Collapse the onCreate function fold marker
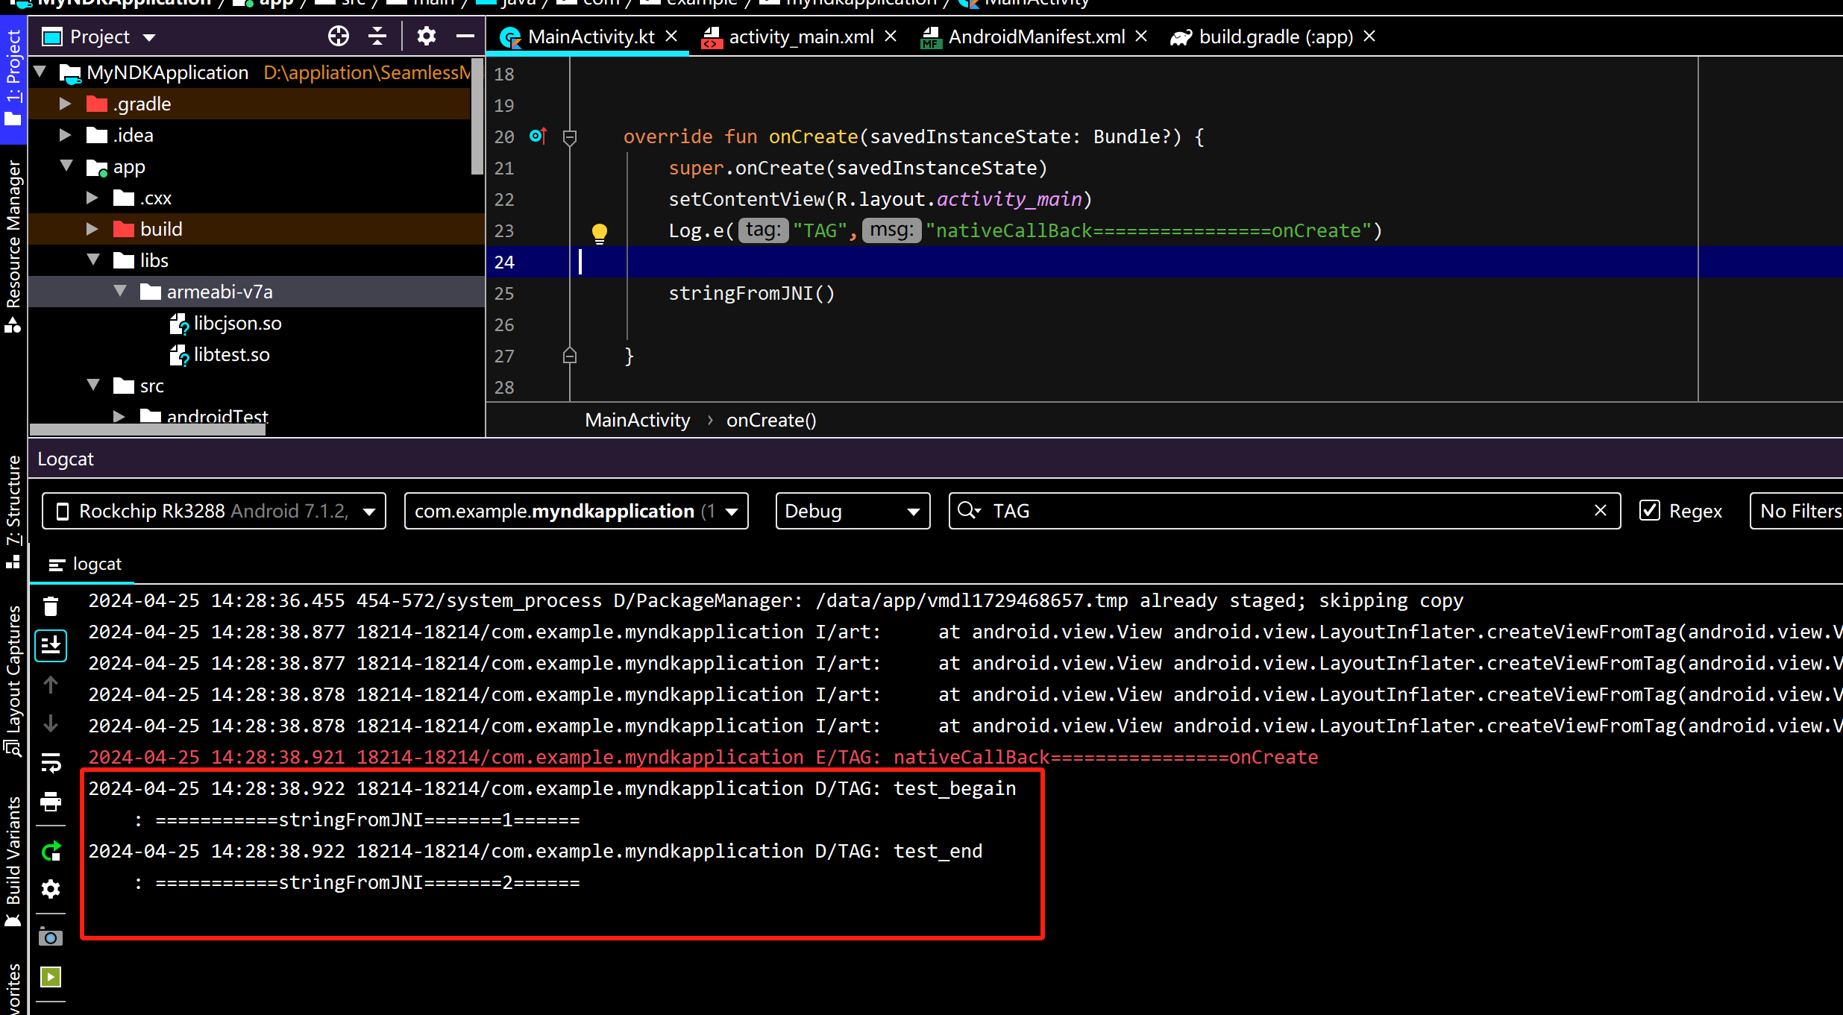Image resolution: width=1843 pixels, height=1015 pixels. tap(570, 136)
